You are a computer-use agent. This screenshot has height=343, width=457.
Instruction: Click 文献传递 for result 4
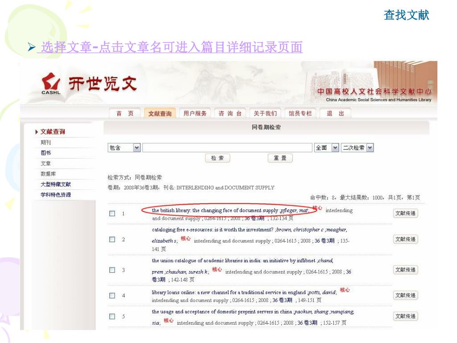coord(405,296)
